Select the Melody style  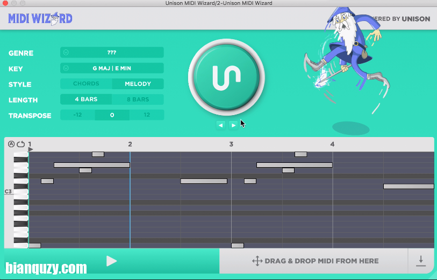(138, 84)
